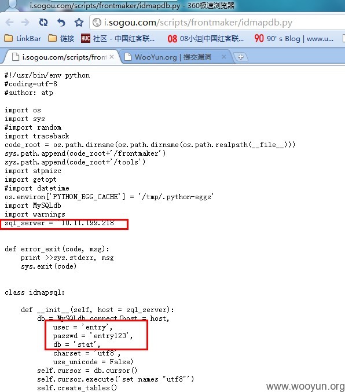Reload the page with refresh icon
This screenshot has height=392, width=345.
click(x=43, y=23)
